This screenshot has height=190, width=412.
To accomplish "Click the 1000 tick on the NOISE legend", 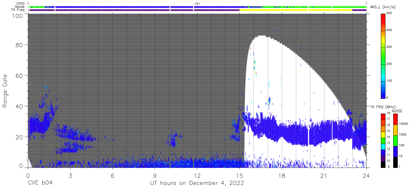I will [402, 134].
